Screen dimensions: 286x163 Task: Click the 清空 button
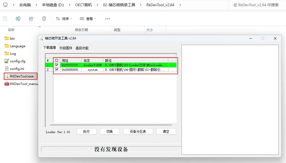click(x=166, y=131)
